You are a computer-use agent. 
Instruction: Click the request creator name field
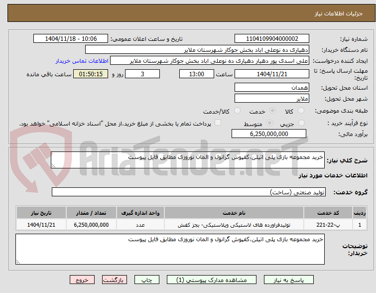(x=210, y=61)
